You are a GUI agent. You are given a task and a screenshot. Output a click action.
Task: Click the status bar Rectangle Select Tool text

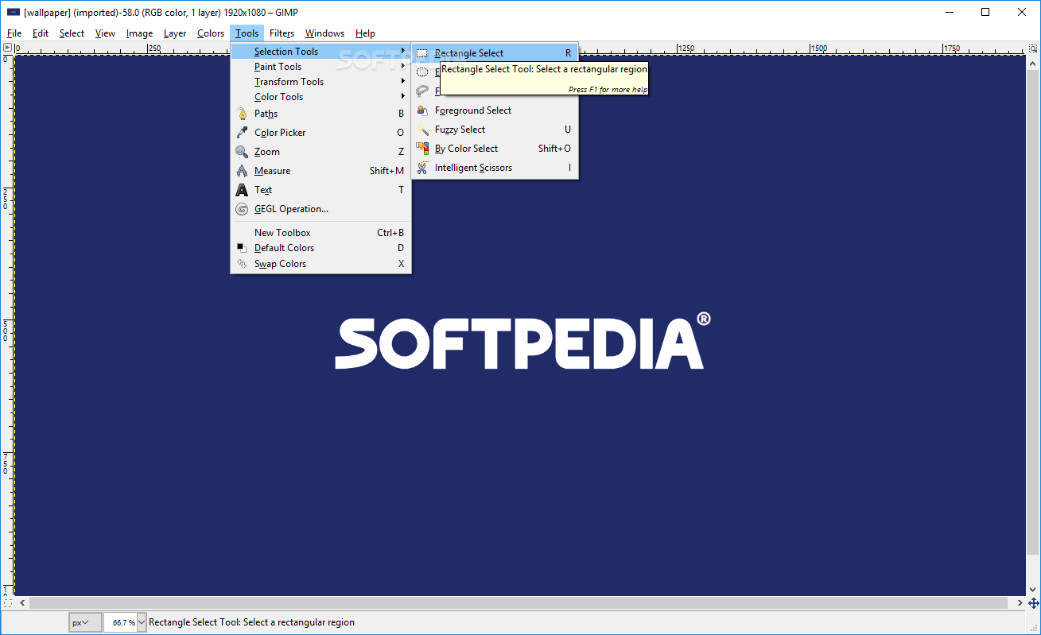[251, 622]
